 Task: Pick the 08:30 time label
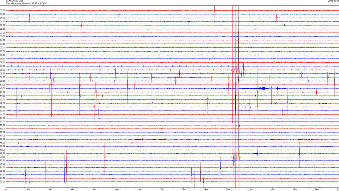3,74
